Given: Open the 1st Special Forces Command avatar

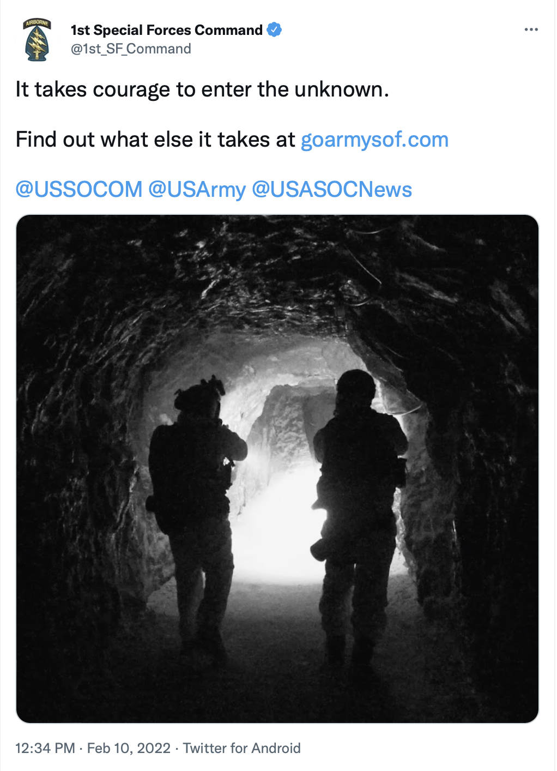Looking at the screenshot, I should (x=37, y=39).
